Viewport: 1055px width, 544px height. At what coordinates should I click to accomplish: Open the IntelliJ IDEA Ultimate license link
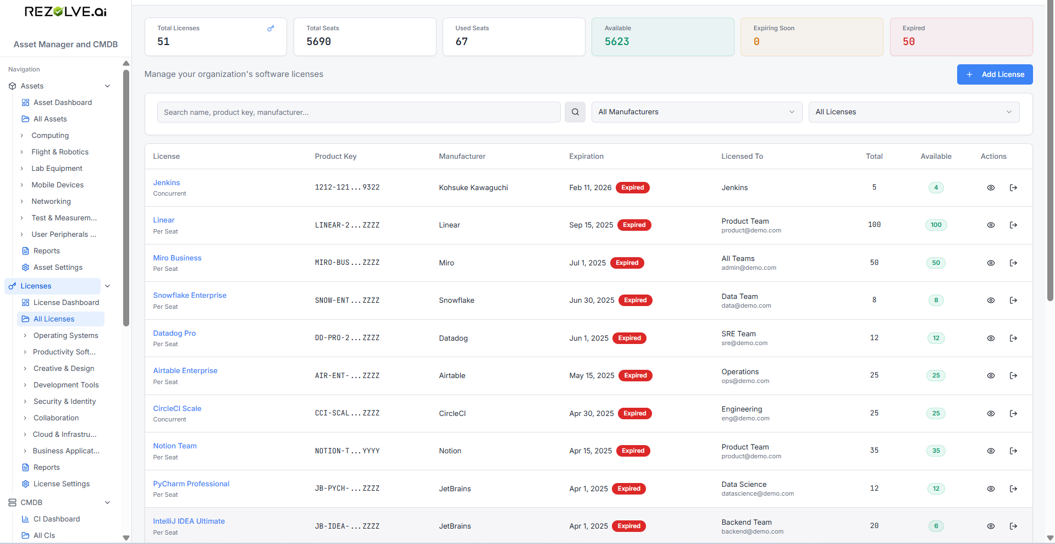coord(189,521)
